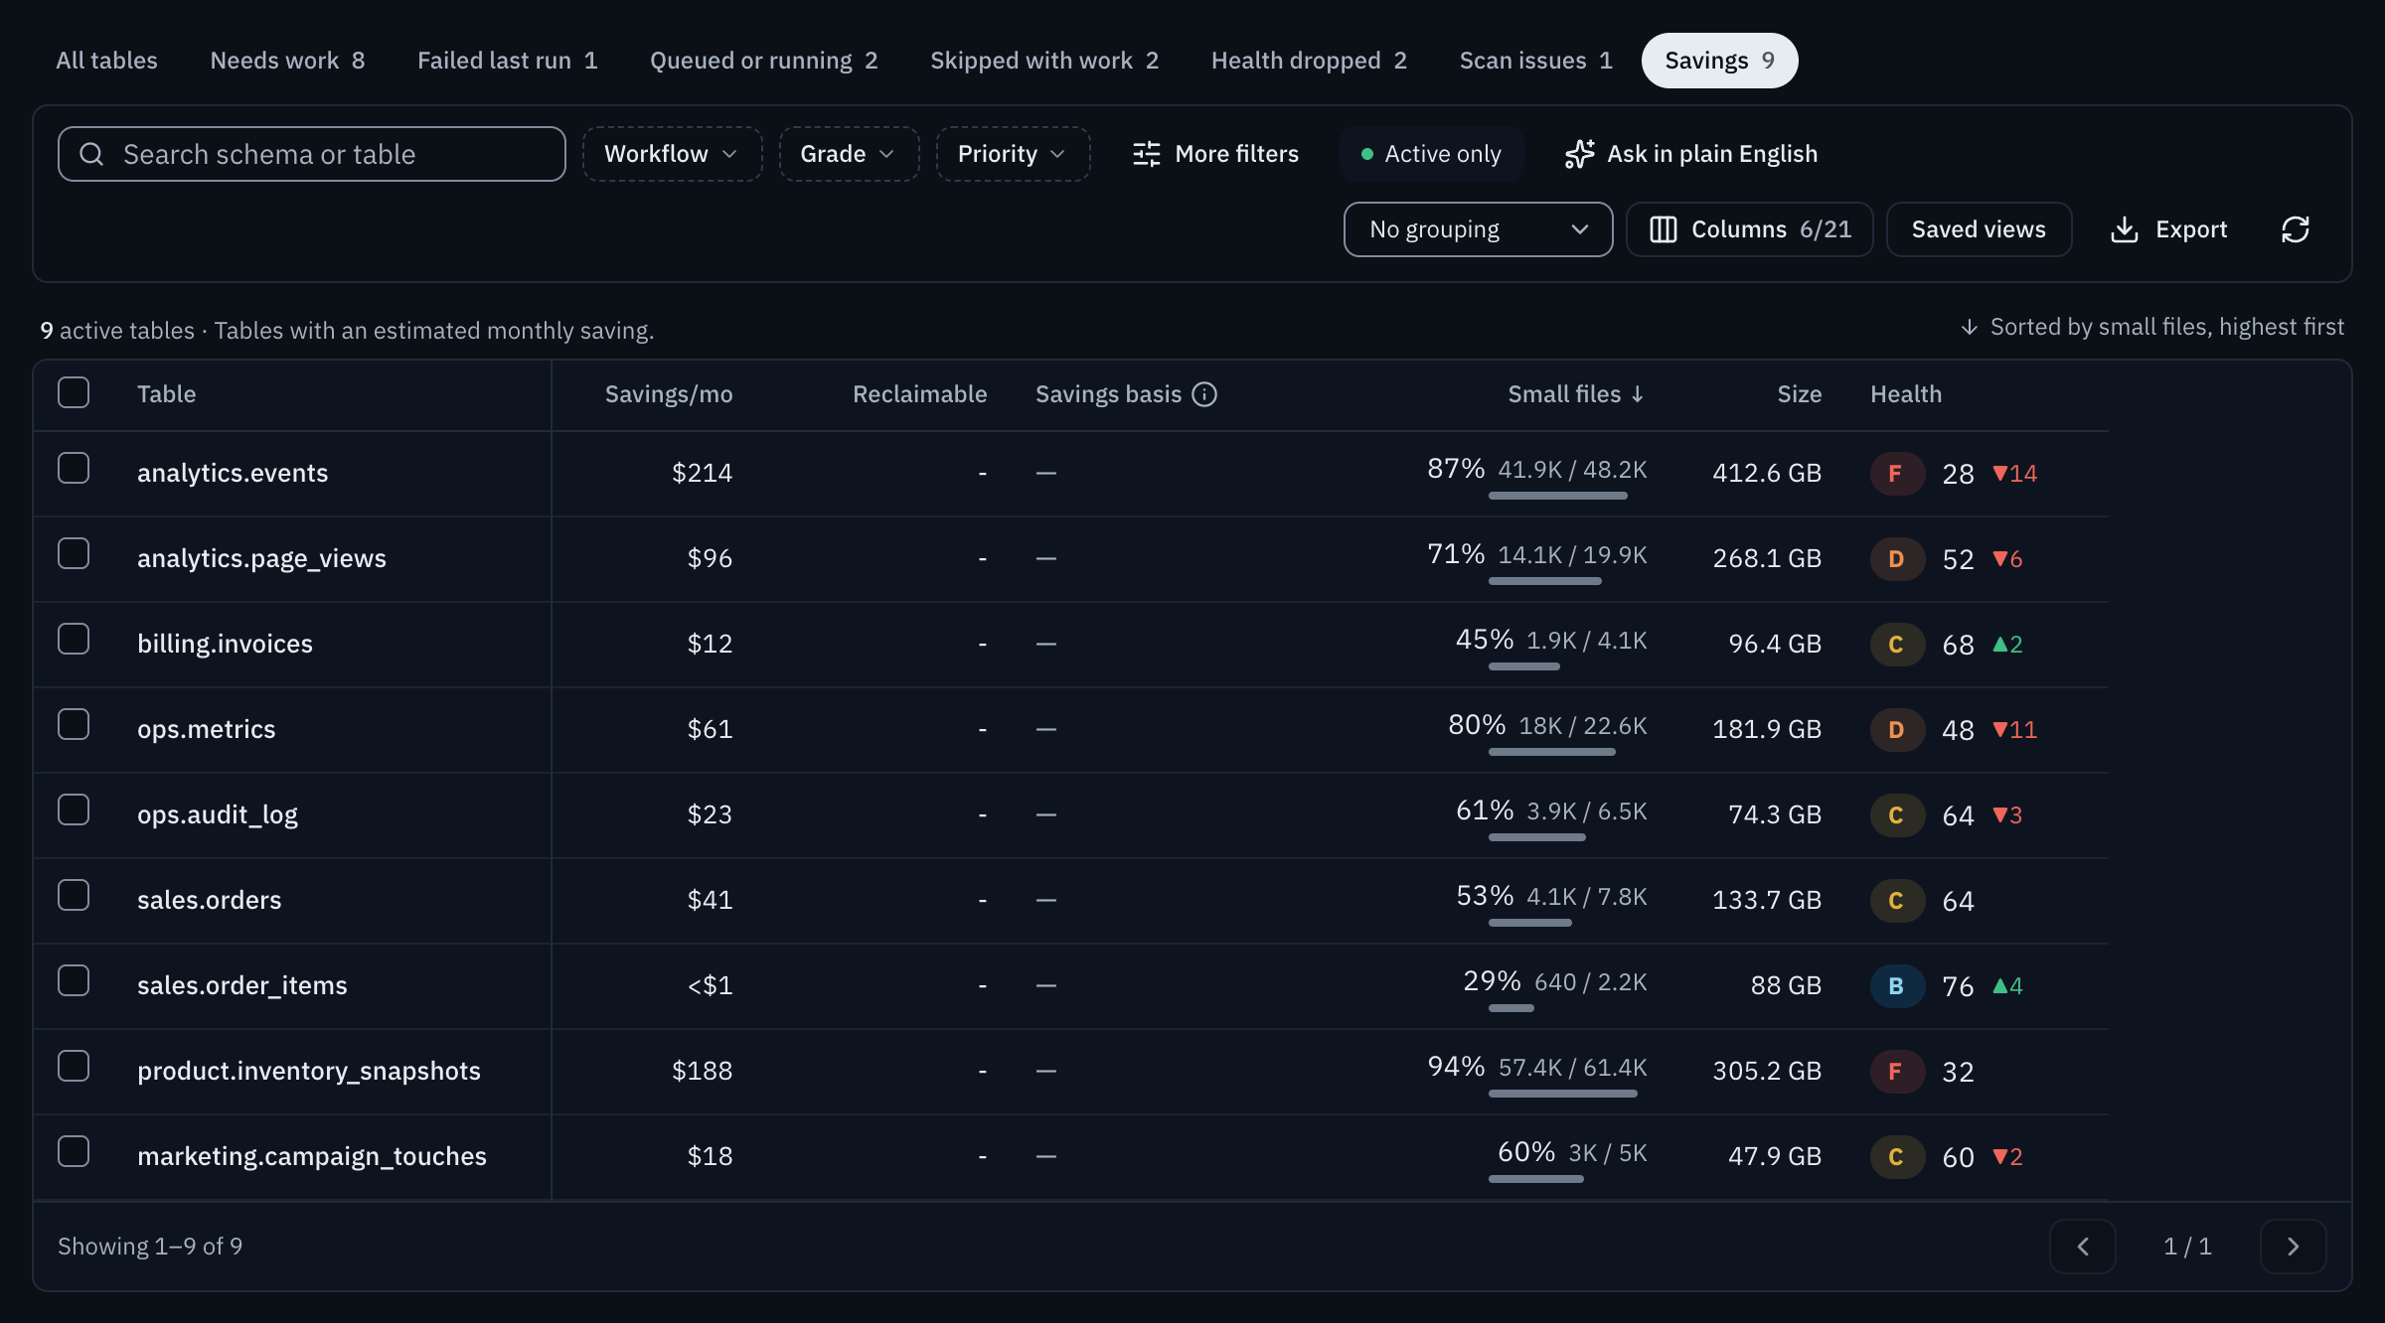Viewport: 2385px width, 1323px height.
Task: Click the Small files sort arrow
Action: click(1637, 394)
